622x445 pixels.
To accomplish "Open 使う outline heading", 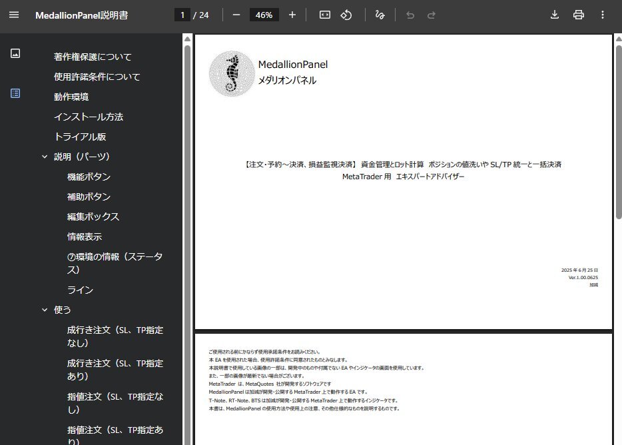I will point(63,310).
